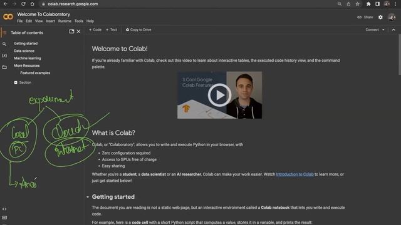
Task: Click the browser forward arrow
Action: [14, 4]
